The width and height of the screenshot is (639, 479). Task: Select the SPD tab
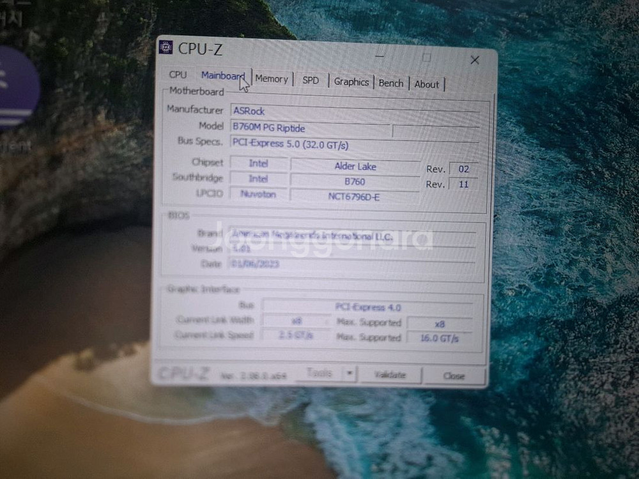pyautogui.click(x=311, y=80)
